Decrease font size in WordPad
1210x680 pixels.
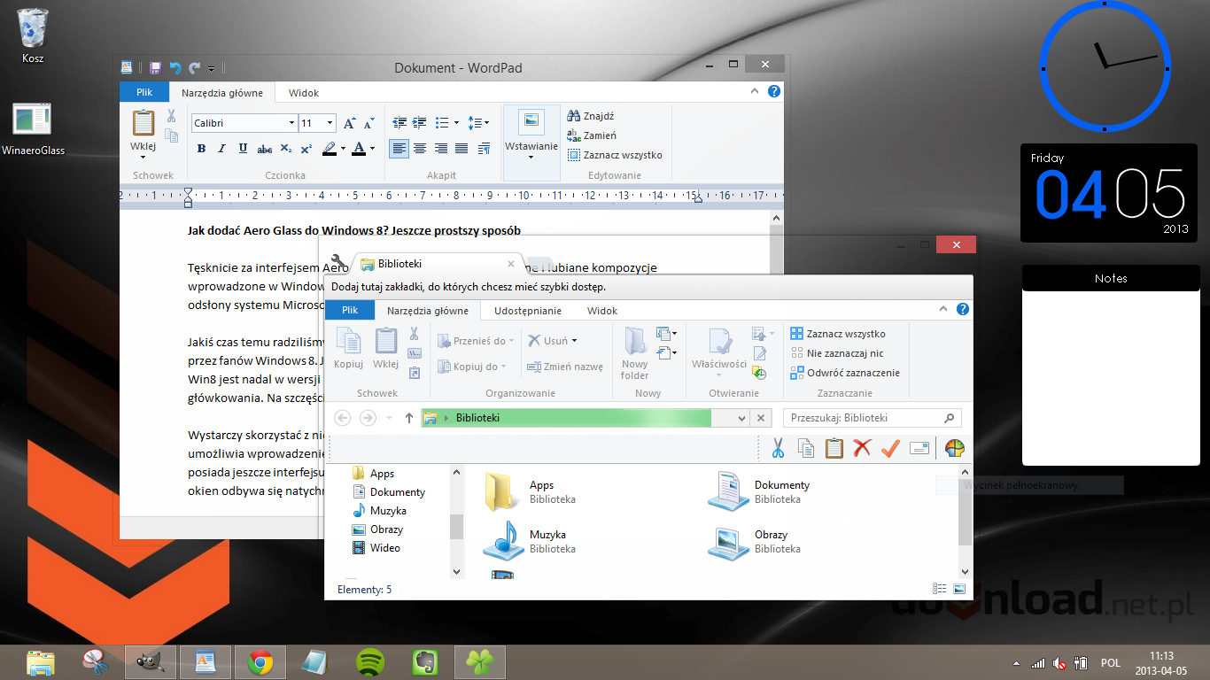[x=368, y=123]
